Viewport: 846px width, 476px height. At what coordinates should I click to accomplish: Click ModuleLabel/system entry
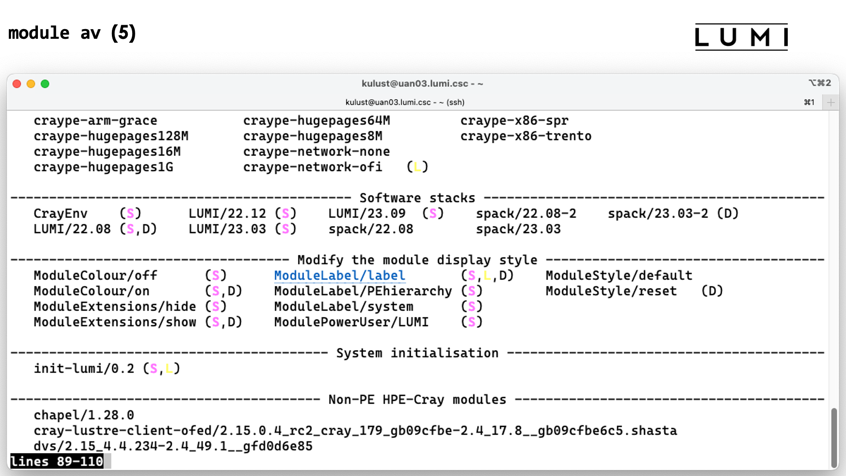[x=343, y=306]
